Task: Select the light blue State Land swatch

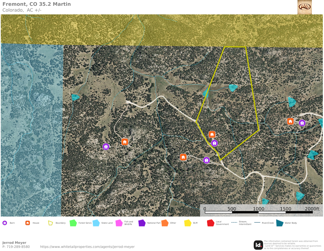Action: 96,223
